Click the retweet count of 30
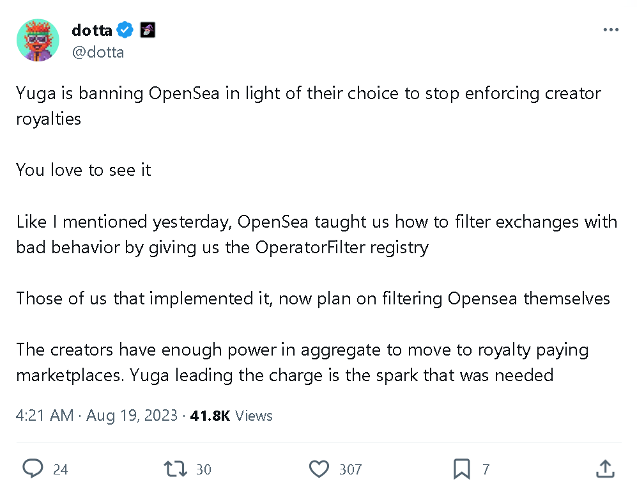 pyautogui.click(x=204, y=469)
